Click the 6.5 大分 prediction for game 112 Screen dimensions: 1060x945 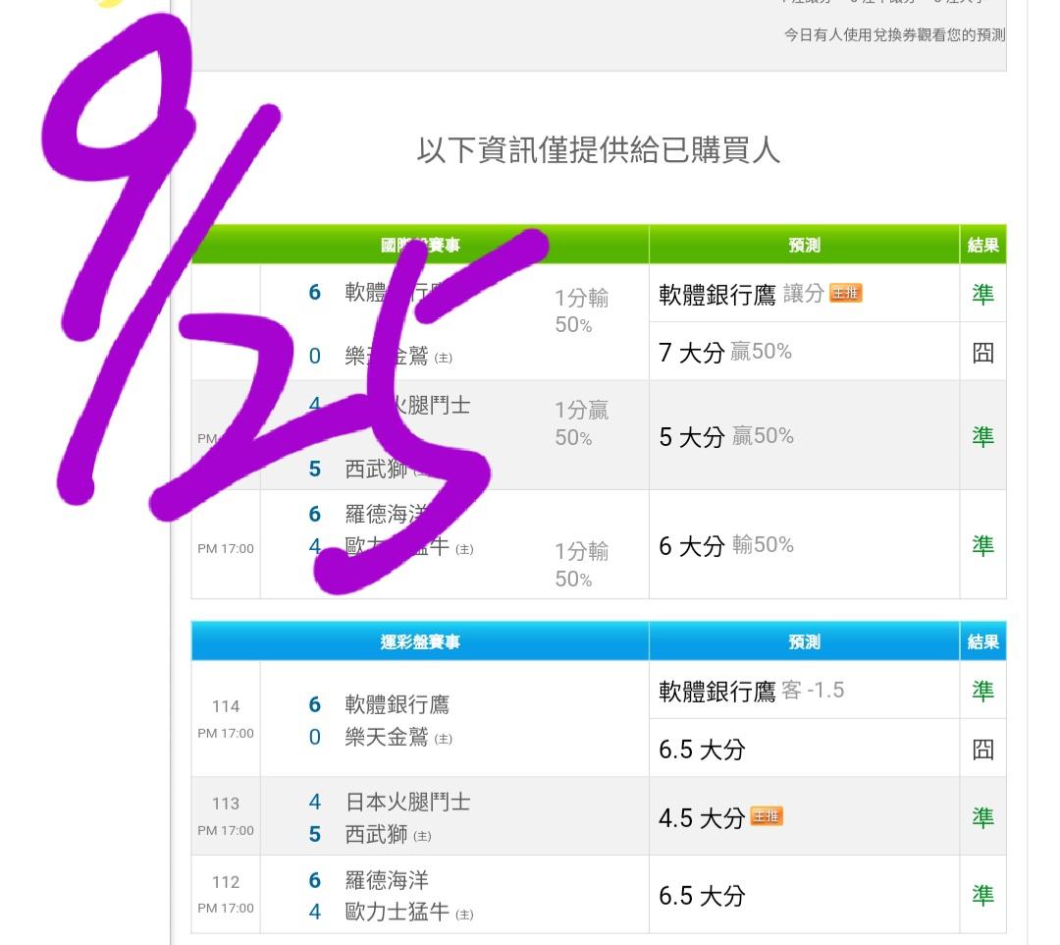click(x=702, y=895)
